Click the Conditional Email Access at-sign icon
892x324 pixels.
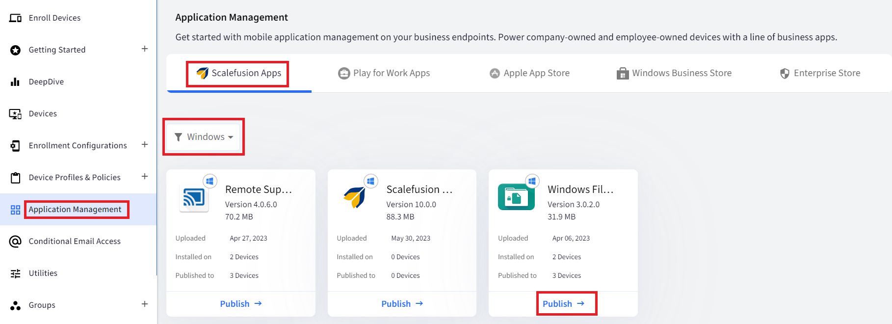pos(15,242)
